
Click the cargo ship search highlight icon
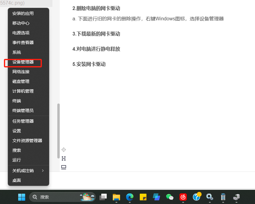click(87, 197)
